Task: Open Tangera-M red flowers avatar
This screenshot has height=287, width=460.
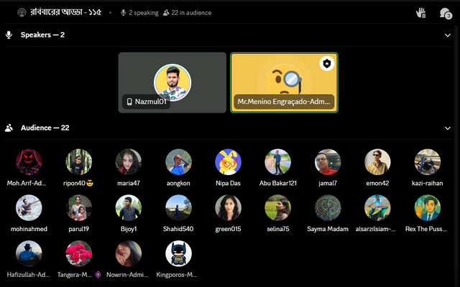Action: tap(78, 253)
